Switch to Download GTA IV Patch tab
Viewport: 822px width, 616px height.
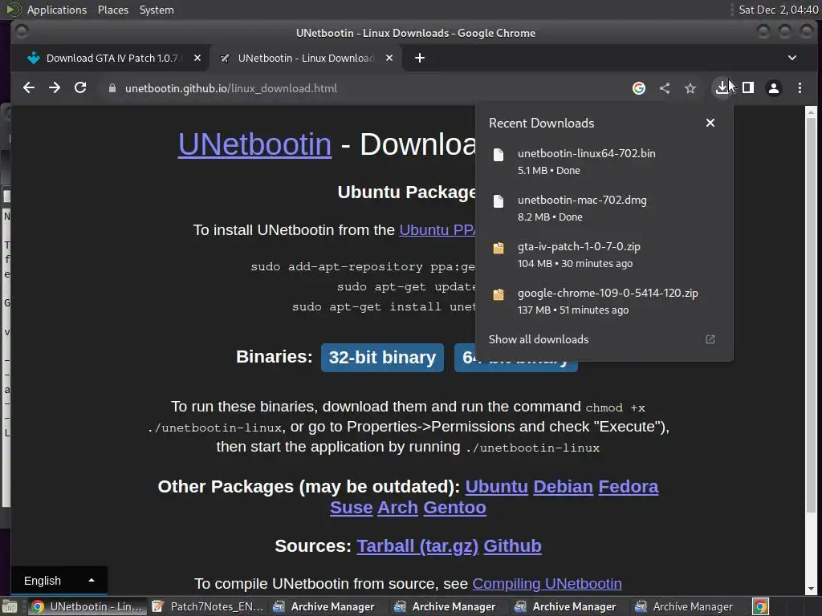pyautogui.click(x=111, y=58)
